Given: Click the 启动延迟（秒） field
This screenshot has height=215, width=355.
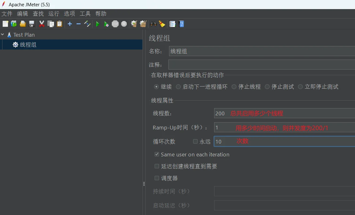Looking at the screenshot, I should click(285, 205).
